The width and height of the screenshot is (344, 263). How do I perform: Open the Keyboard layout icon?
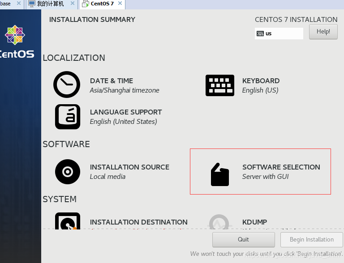point(220,85)
